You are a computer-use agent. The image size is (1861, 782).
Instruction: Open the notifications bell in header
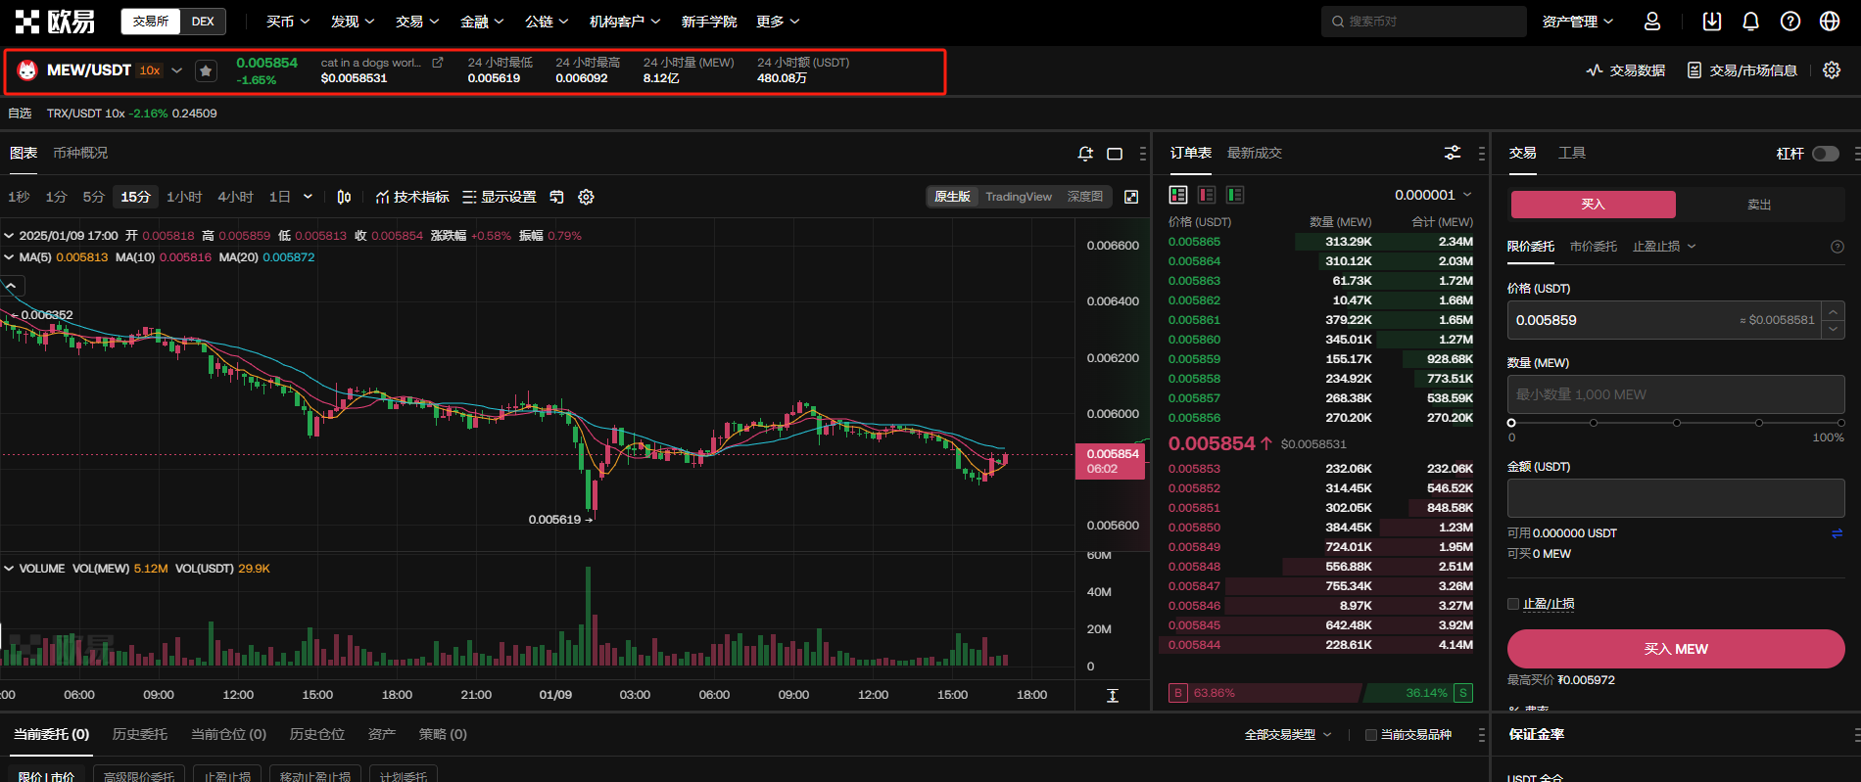[x=1751, y=22]
